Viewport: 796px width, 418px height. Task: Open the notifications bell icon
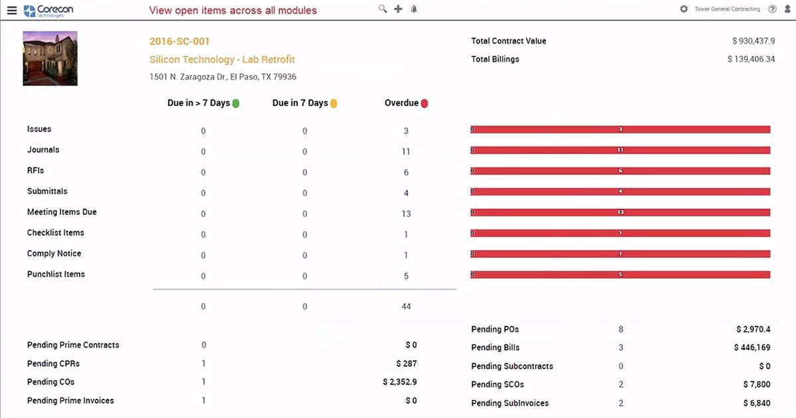(415, 9)
